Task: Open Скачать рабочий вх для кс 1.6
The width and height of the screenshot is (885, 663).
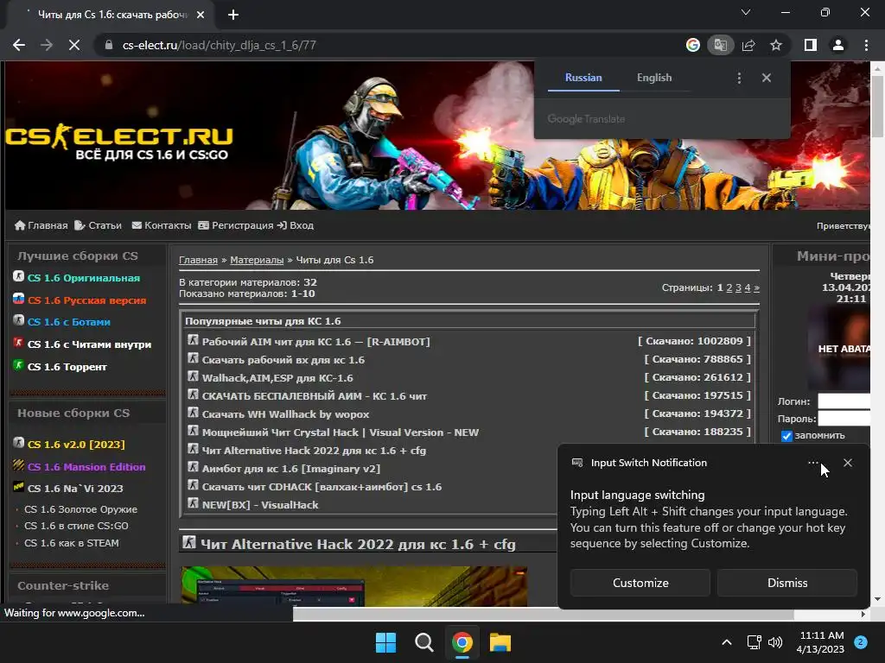Action: tap(283, 360)
